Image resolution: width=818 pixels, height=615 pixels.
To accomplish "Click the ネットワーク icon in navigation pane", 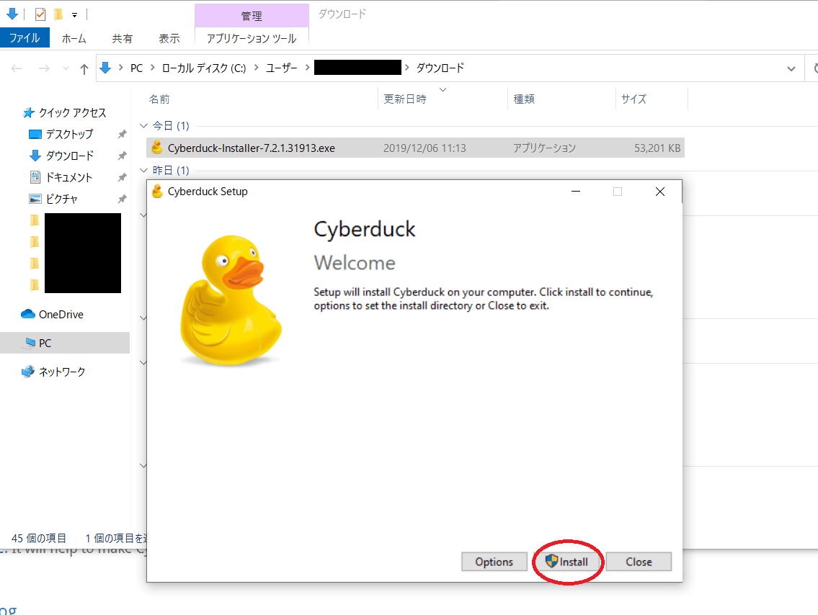I will tap(27, 372).
